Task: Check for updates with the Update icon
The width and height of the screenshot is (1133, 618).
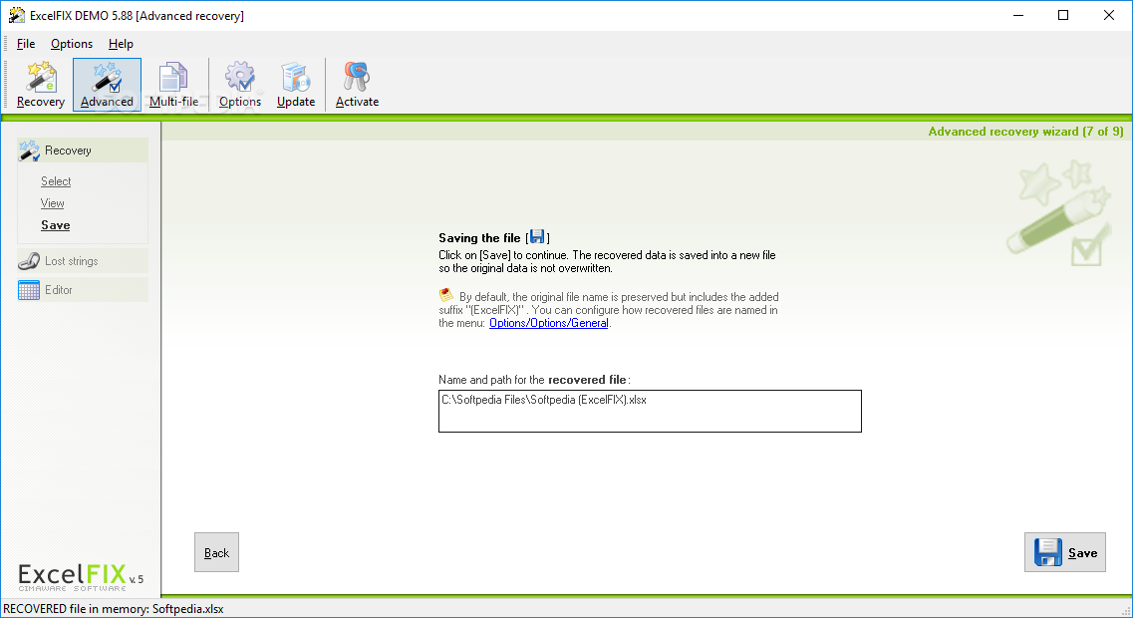Action: click(x=296, y=85)
